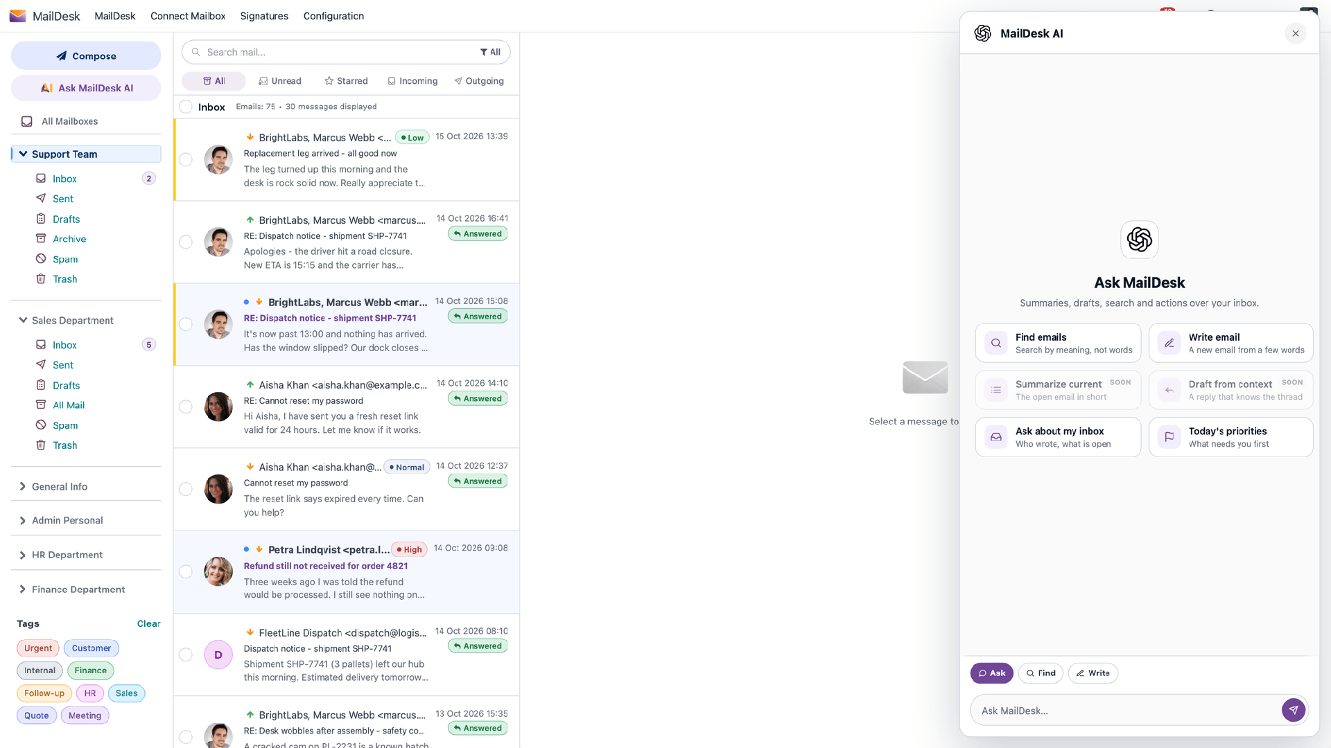Expand the Admin Personal mailbox group
1331x748 pixels.
[23, 520]
